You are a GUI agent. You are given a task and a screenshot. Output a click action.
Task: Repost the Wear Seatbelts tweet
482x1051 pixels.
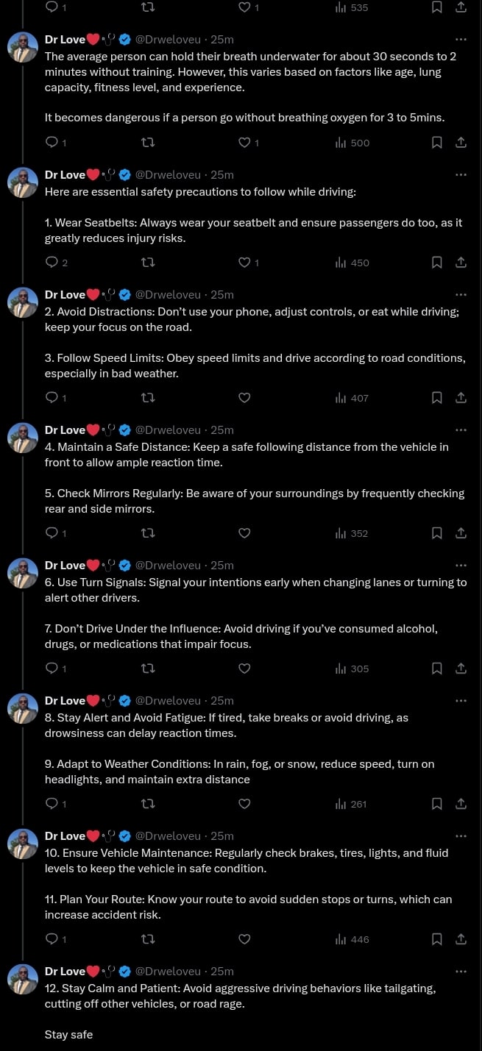pos(148,263)
